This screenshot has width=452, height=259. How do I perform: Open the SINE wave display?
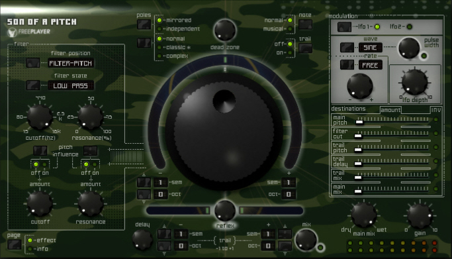coord(370,47)
